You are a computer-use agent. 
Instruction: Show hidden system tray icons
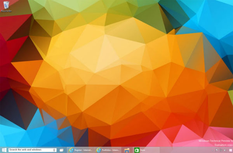[212, 150]
